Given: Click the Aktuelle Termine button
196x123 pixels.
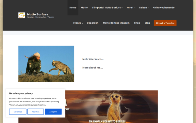Looking at the screenshot, I should (x=165, y=23).
